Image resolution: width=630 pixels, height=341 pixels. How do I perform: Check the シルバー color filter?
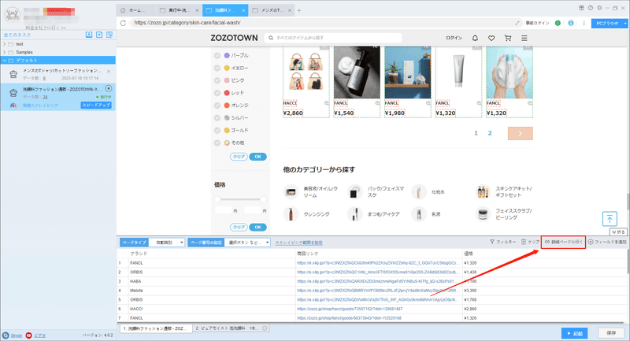pos(217,117)
